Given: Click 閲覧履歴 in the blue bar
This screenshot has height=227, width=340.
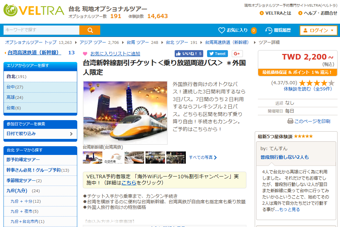Looking at the screenshot, I should [x=282, y=30].
